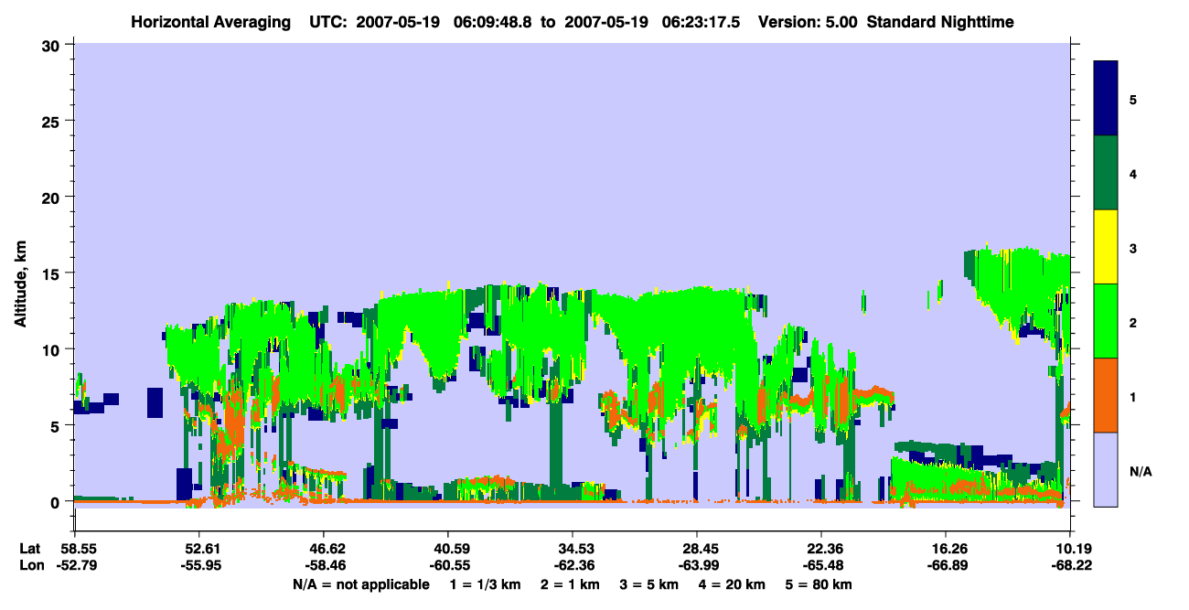Click the 'N/A = not applicable' legend text
The height and width of the screenshot is (610, 1189).
click(x=361, y=584)
